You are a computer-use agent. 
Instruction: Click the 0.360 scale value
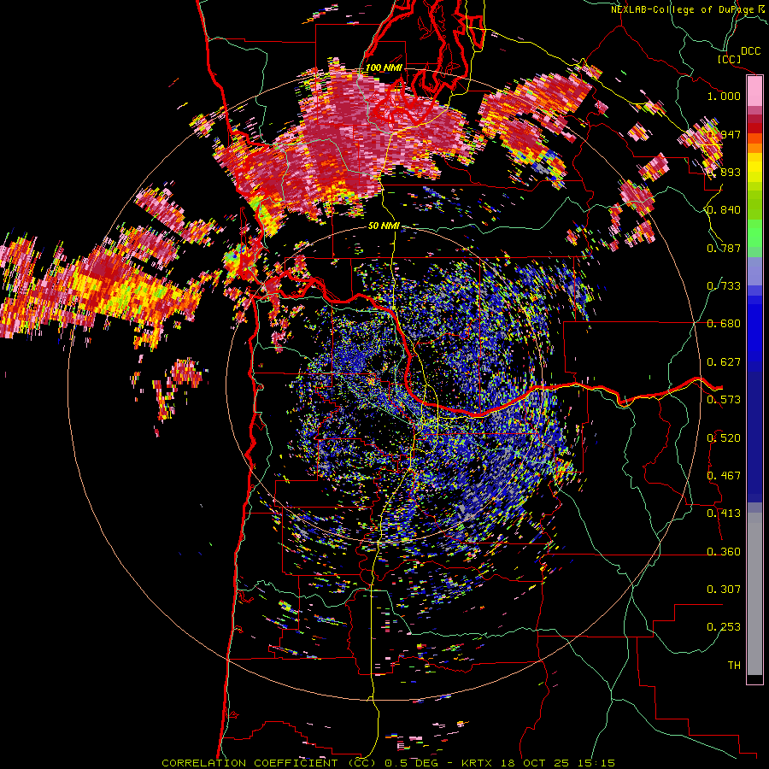724,552
